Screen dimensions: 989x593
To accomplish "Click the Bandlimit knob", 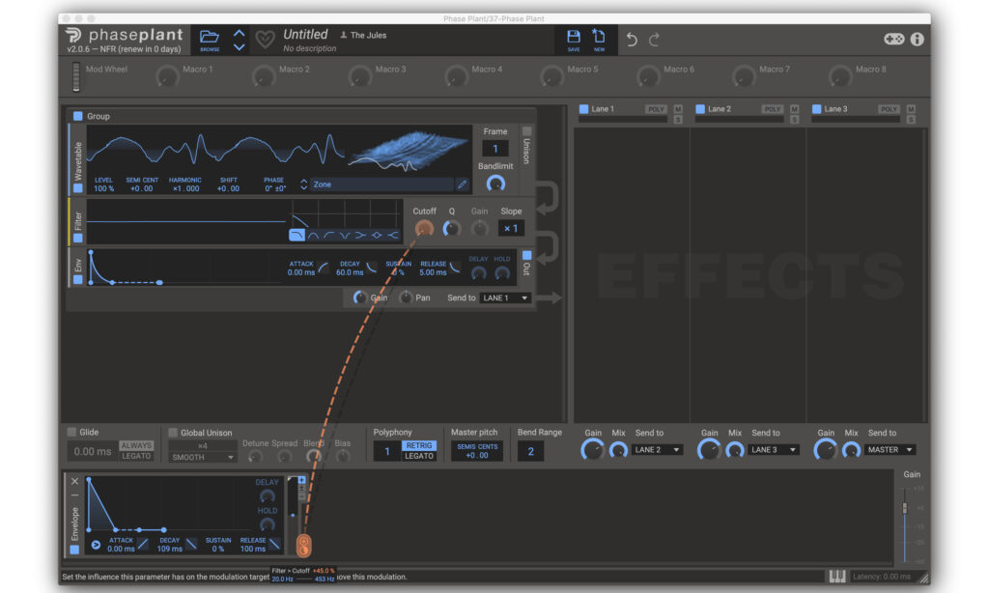I will 495,184.
